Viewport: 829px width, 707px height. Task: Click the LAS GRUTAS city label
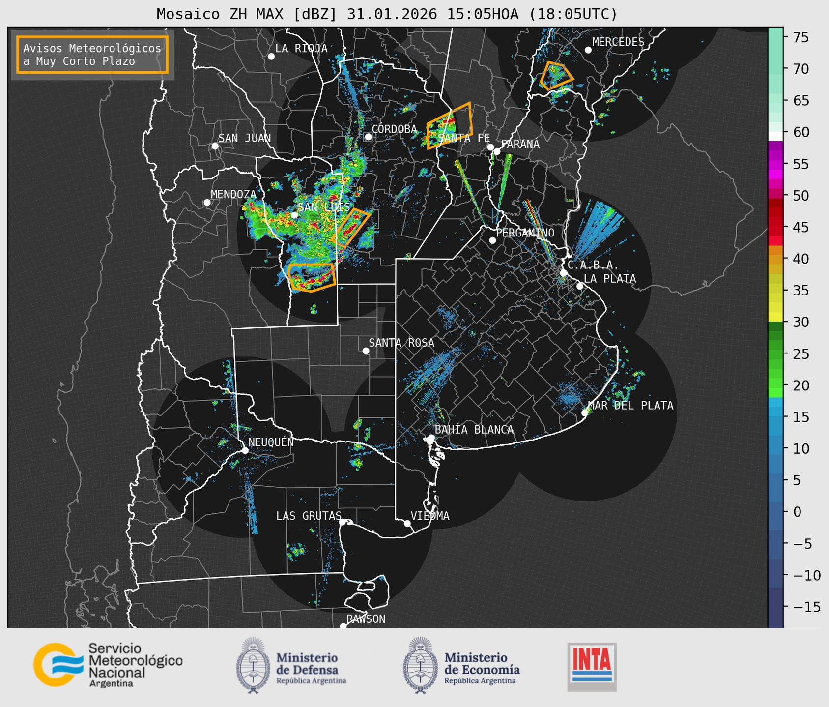coord(309,516)
